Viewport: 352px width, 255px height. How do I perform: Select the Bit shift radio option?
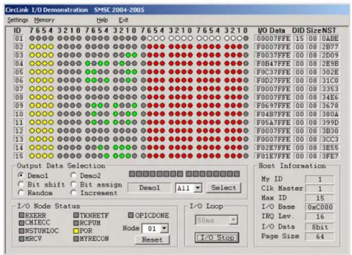coord(21,185)
